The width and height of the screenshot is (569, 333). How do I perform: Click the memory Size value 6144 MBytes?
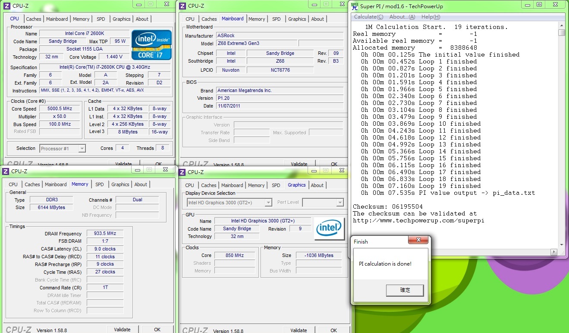pos(51,208)
